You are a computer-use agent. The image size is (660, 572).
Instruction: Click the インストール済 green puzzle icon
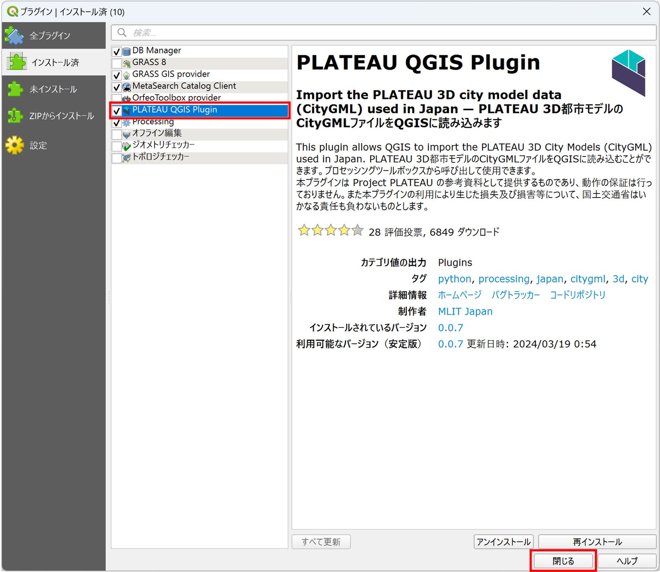click(17, 62)
